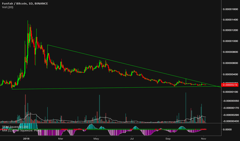The image size is (240, 141).
Task: Click the 0.00001200 price axis label
Action: point(230,30)
